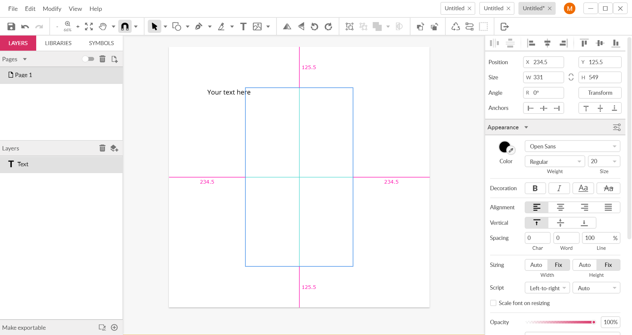Apply Bold decoration to text
Image resolution: width=632 pixels, height=335 pixels.
(x=535, y=188)
